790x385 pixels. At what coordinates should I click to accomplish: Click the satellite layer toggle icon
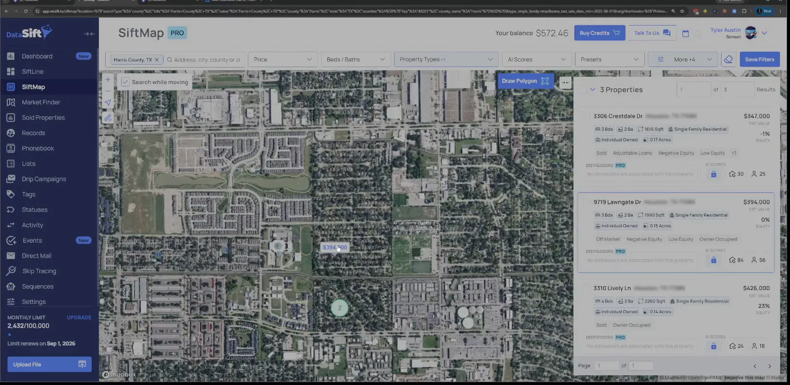[108, 118]
